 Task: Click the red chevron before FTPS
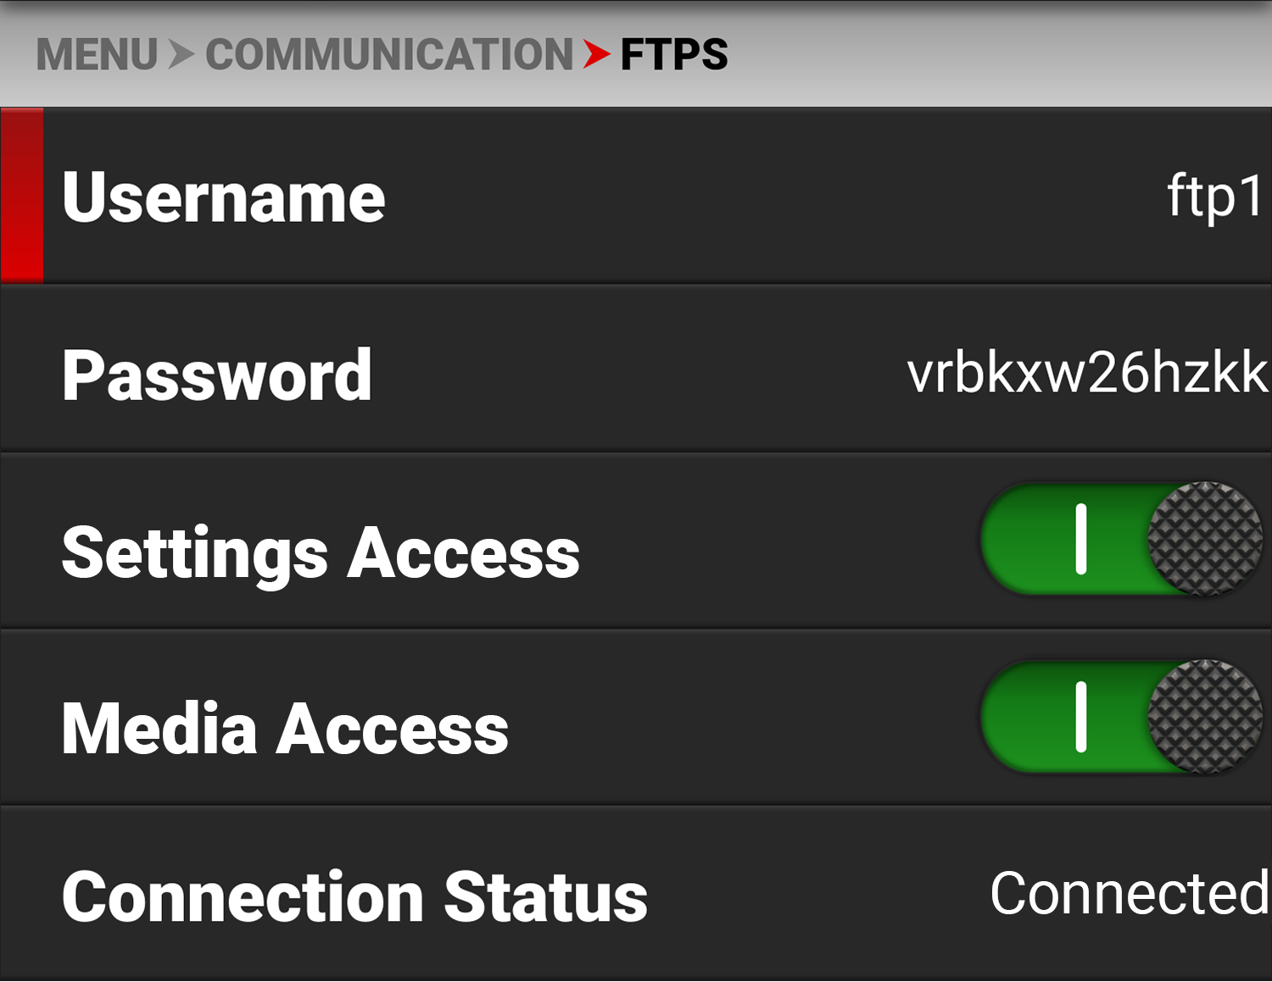point(597,55)
